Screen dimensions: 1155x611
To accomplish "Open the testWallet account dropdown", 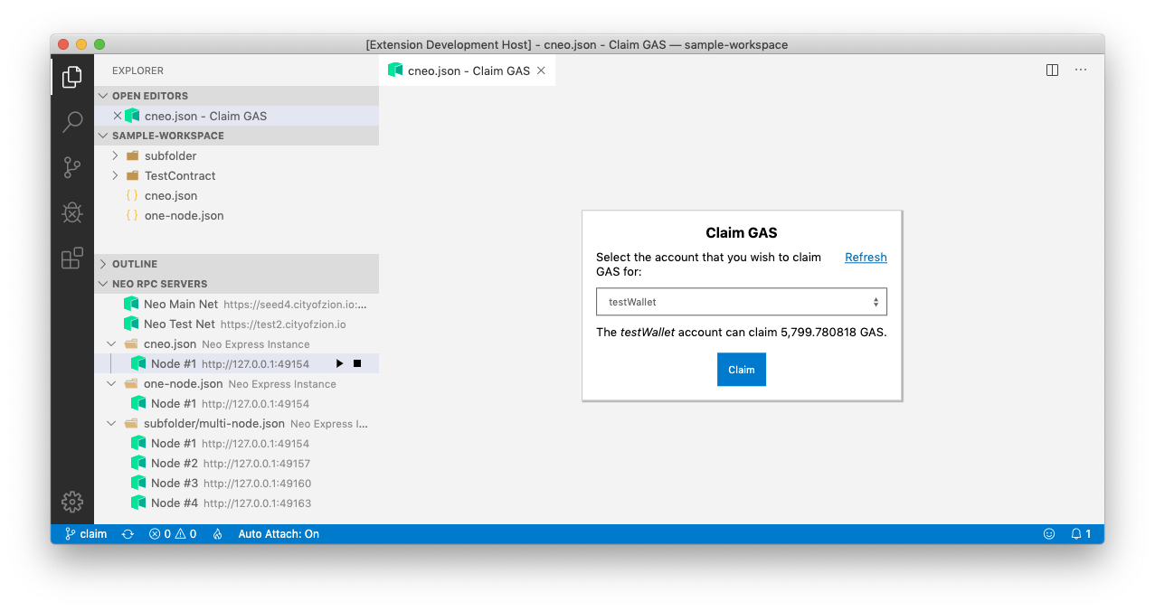I will 742,302.
